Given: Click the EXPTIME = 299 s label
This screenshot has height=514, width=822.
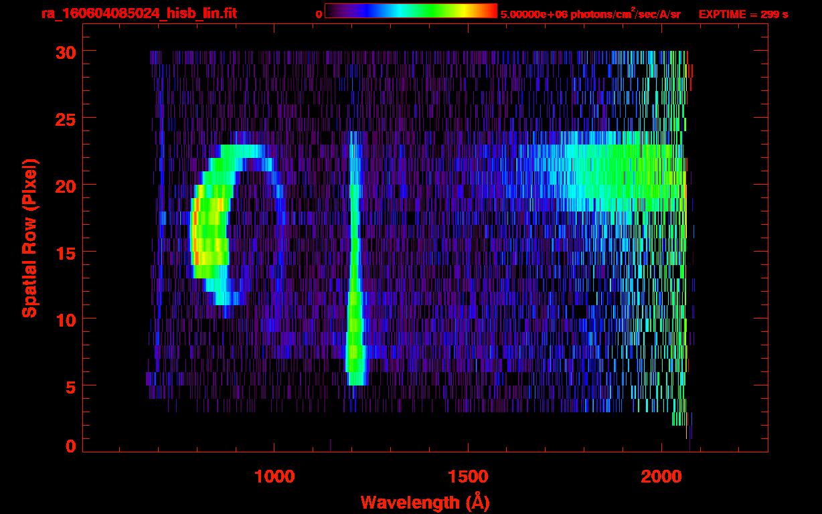Looking at the screenshot, I should tap(743, 14).
